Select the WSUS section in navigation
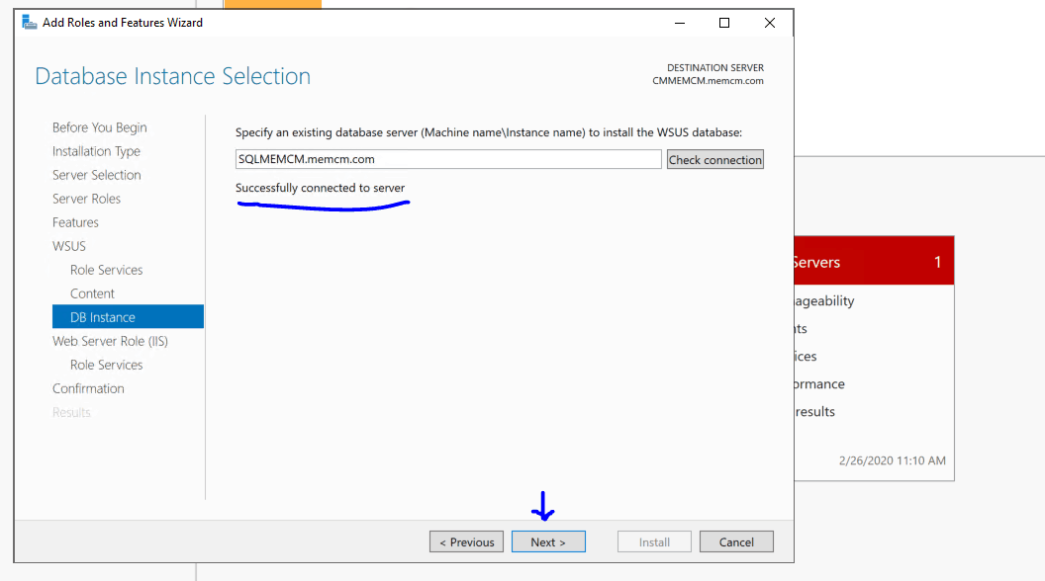 pos(69,246)
